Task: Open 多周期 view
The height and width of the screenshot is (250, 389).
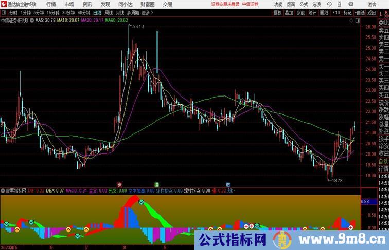Action: 133,13
